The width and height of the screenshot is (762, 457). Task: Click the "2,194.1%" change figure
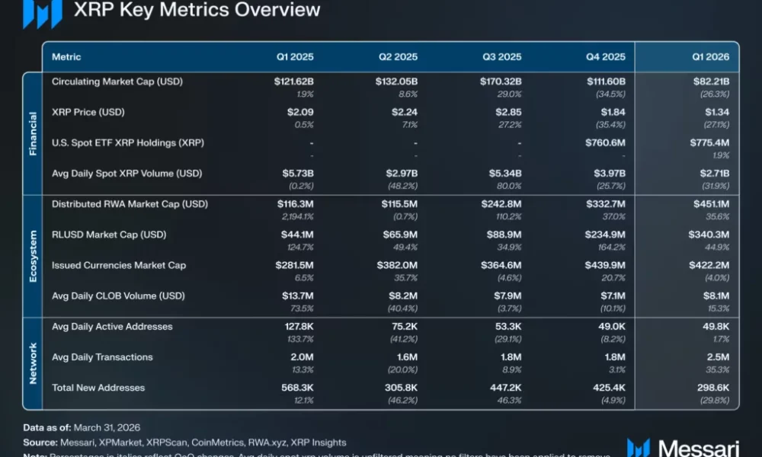coord(297,216)
